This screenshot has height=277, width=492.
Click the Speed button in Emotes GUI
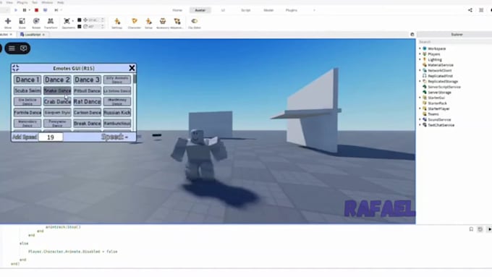coord(114,137)
